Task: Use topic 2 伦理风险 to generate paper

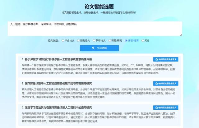Action: click(166, 84)
